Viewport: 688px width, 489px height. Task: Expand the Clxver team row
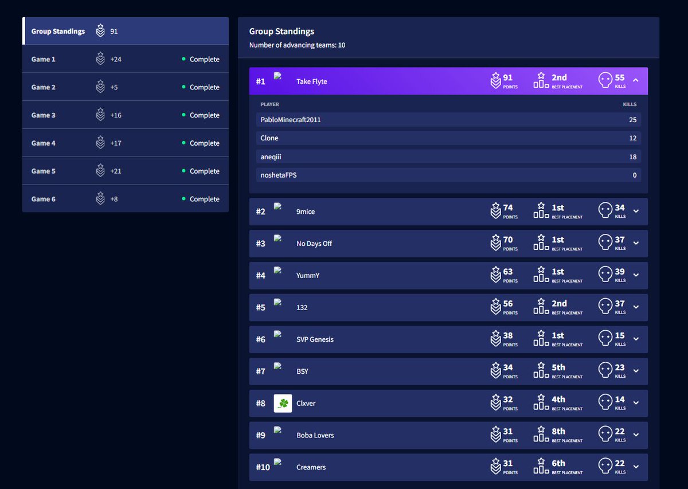pyautogui.click(x=635, y=403)
